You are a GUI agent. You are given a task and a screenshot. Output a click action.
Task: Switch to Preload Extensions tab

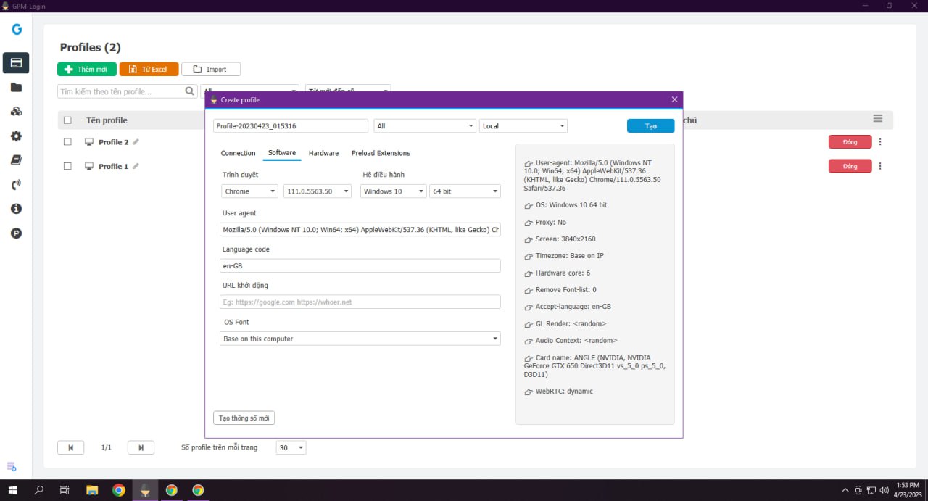coord(381,153)
